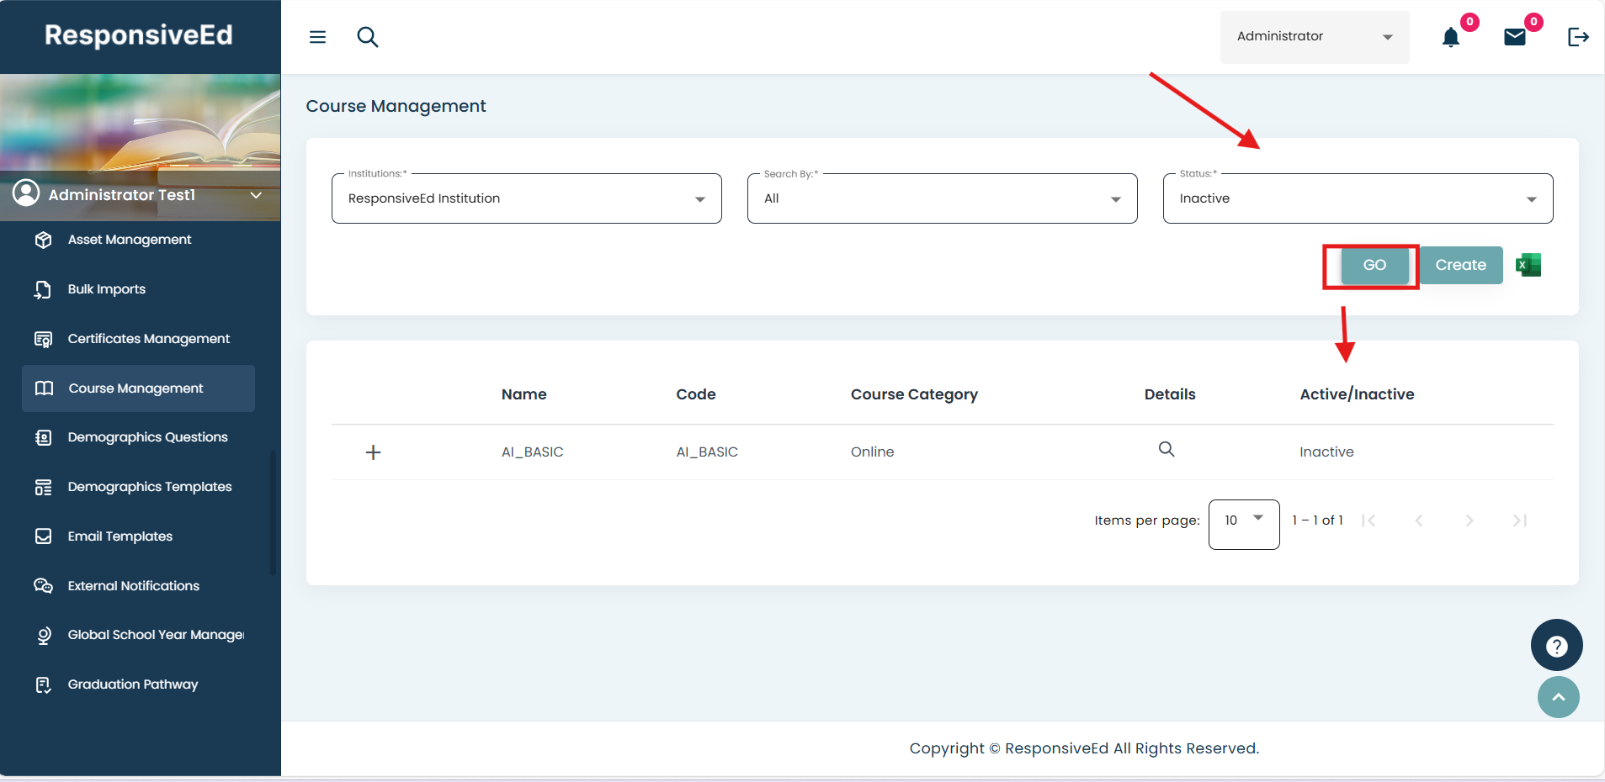
Task: Click the search magnifier in top bar
Action: (x=368, y=37)
